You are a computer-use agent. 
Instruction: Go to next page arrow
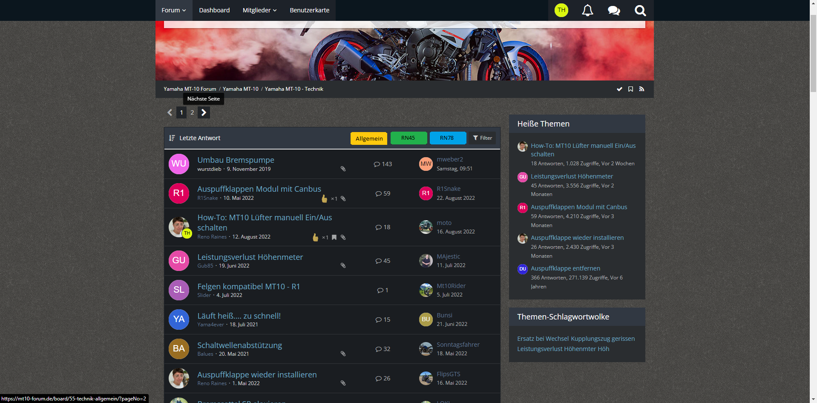(204, 112)
